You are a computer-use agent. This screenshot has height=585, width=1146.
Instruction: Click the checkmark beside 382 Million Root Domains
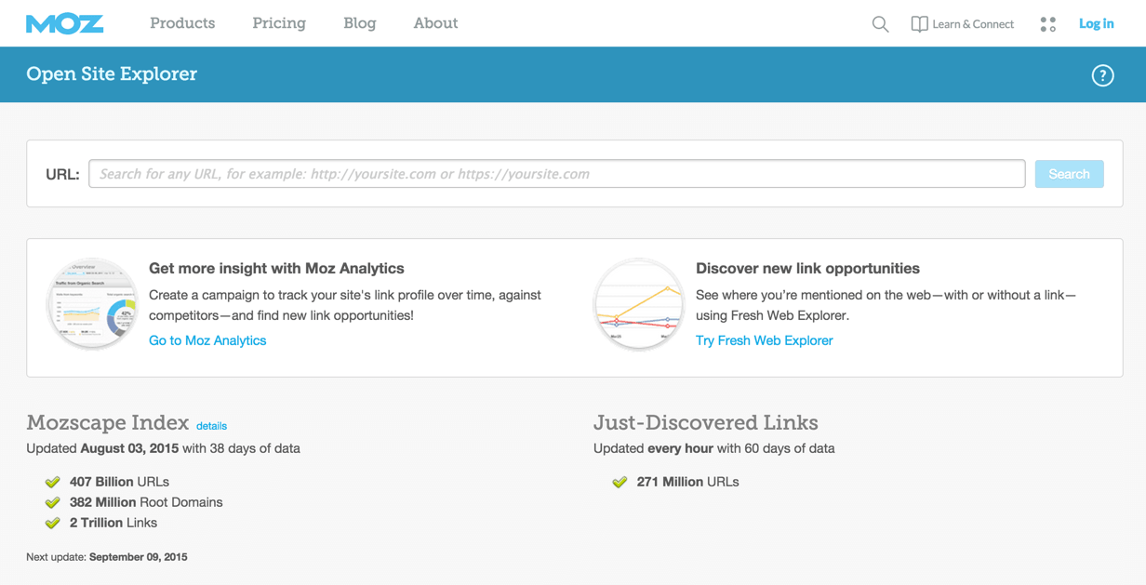[53, 502]
